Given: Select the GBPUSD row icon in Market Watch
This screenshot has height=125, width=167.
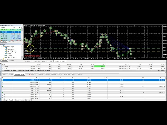Looking at the screenshot, I should point(1,36).
